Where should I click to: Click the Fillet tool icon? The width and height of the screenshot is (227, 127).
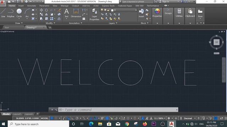(x=52, y=14)
